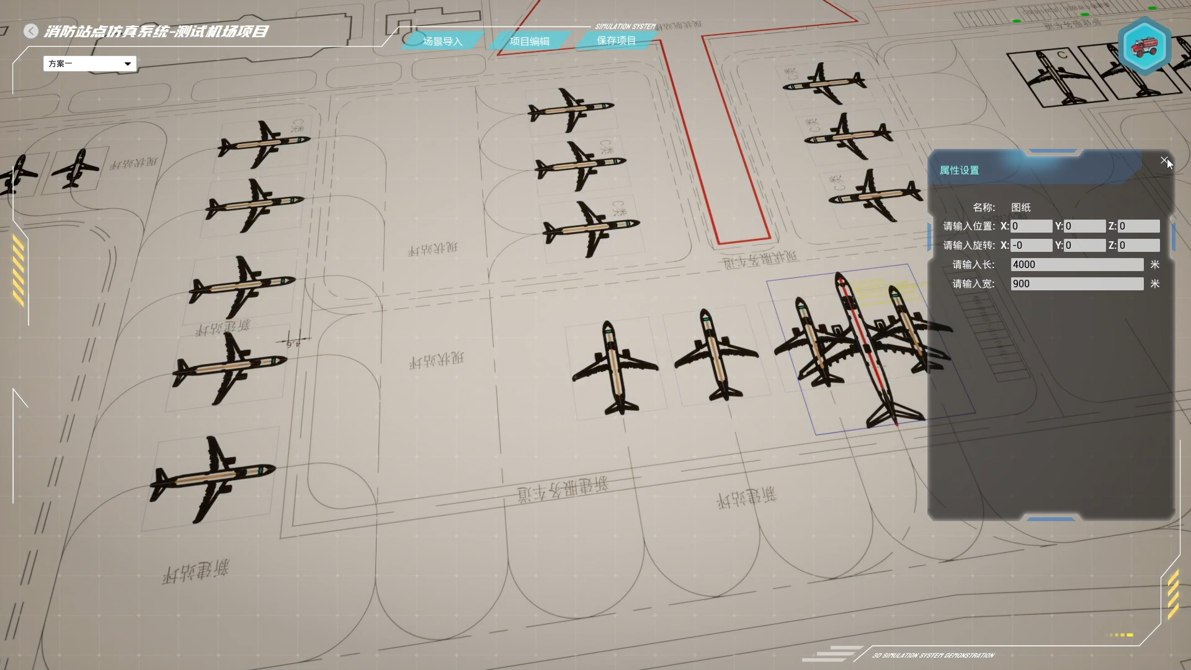Switch to the 场景导入 tab
1191x670 pixels.
pyautogui.click(x=442, y=42)
